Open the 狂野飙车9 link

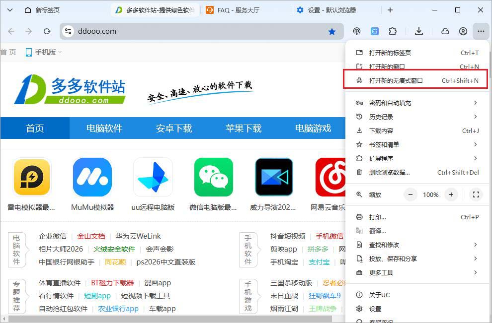(325, 296)
